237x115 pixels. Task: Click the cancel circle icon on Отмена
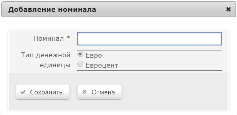(85, 92)
